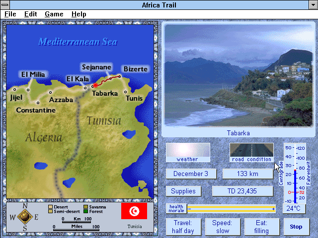Click the Eat: filling button
Image resolution: width=318 pixels, height=238 pixels.
[262, 227]
